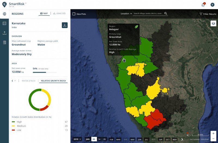The height and width of the screenshot is (143, 218).
Task: Select the RELATIVE GROWTH INDEX tab
Action: click(53, 81)
